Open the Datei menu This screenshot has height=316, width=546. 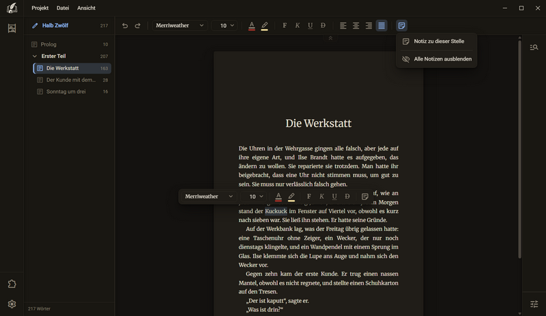point(63,7)
